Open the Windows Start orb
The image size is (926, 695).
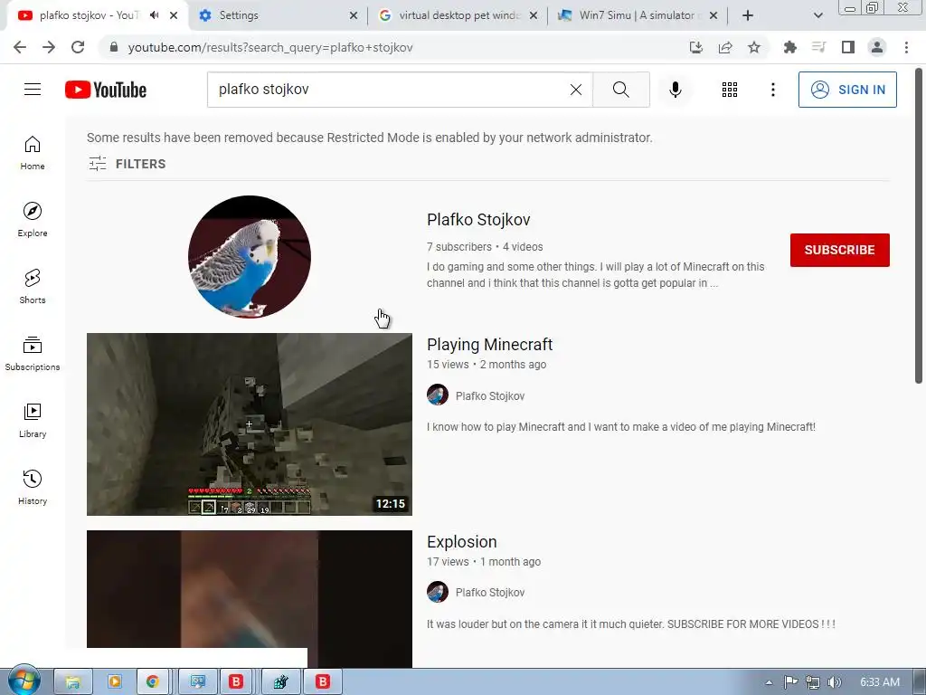pos(24,681)
